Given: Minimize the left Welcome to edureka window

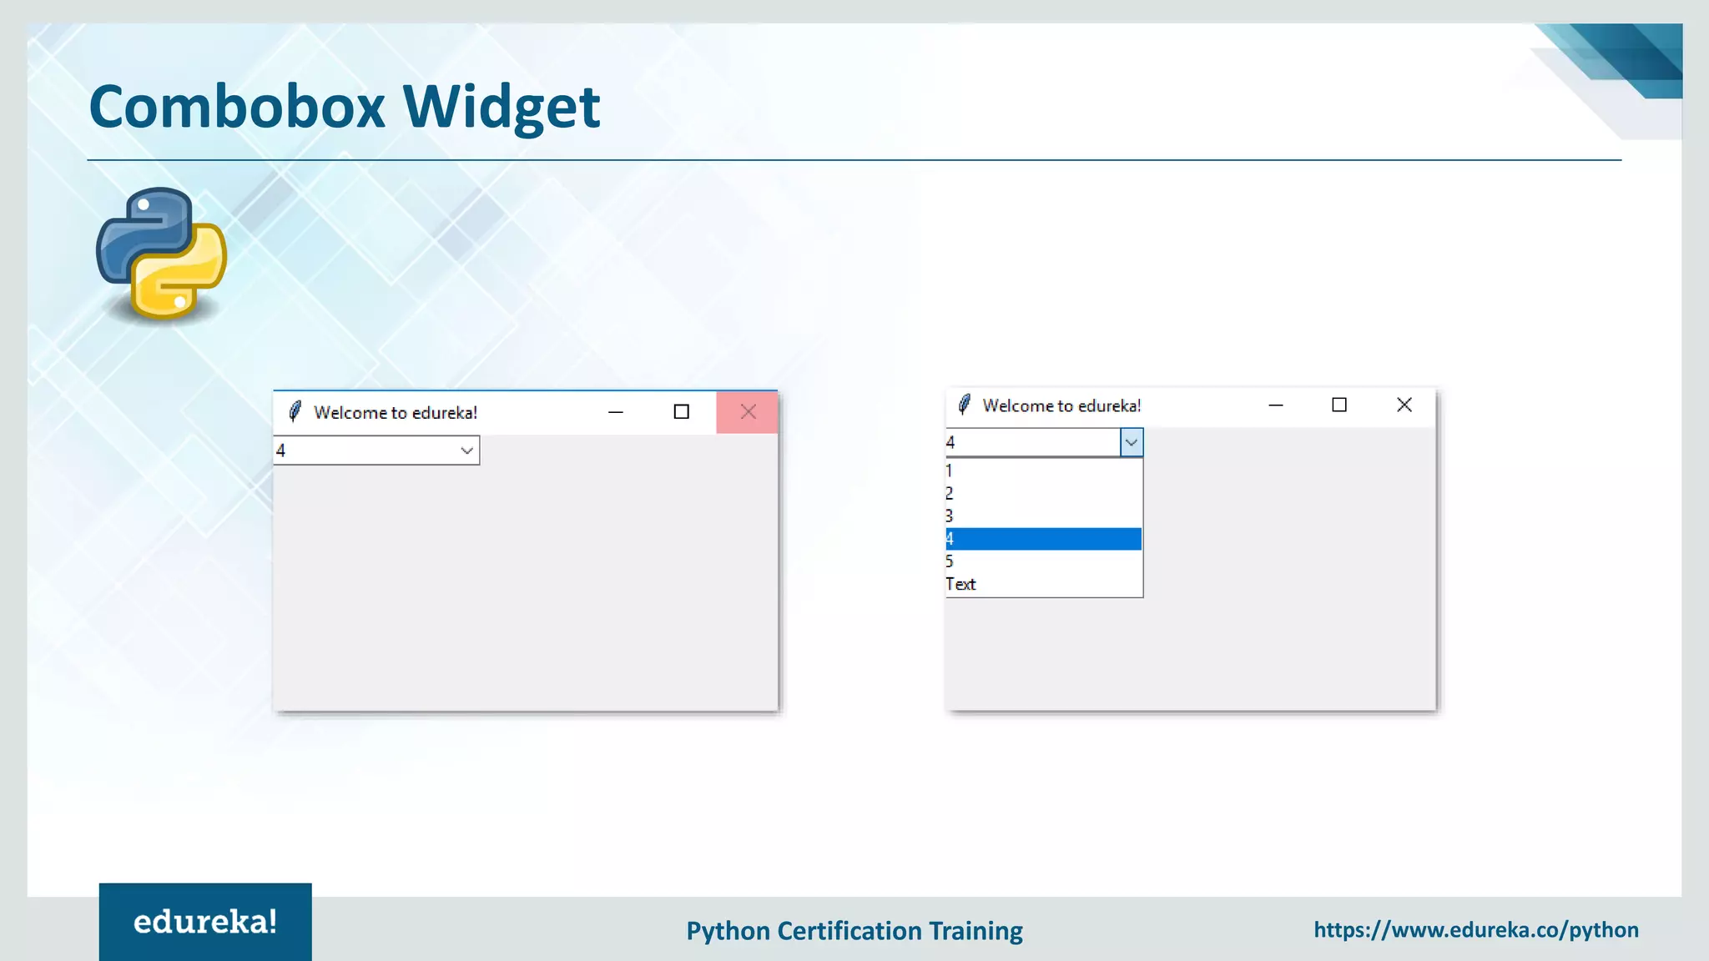Looking at the screenshot, I should 616,412.
